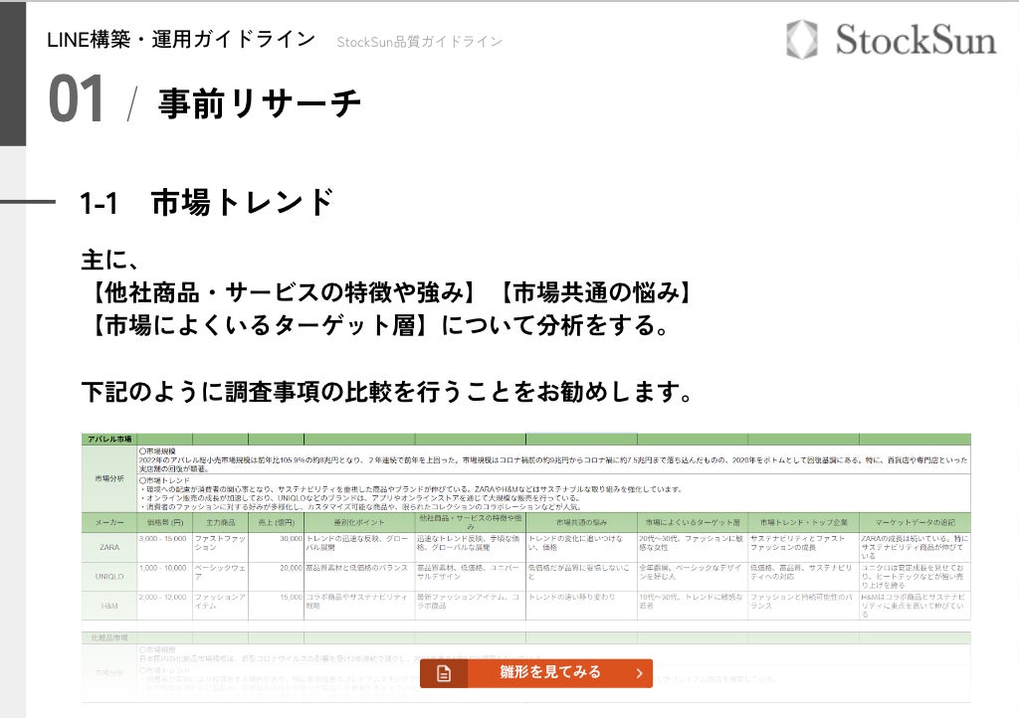Click the ○市場規模 line in the apparel analysis
1019x718 pixels.
pyautogui.click(x=157, y=450)
